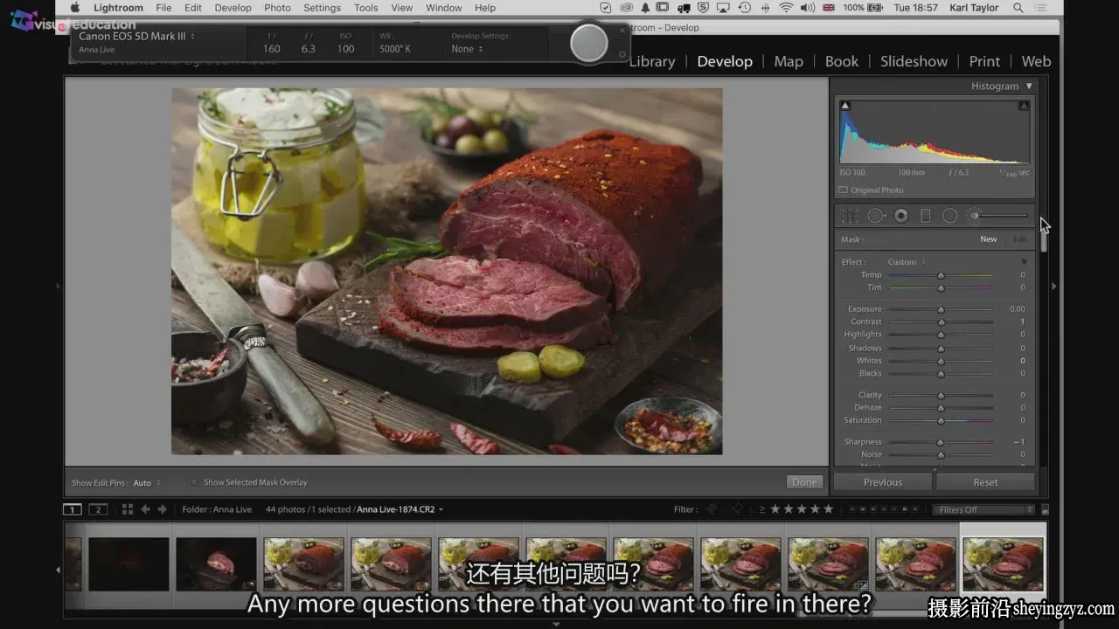Switch to the Library module

pos(651,61)
